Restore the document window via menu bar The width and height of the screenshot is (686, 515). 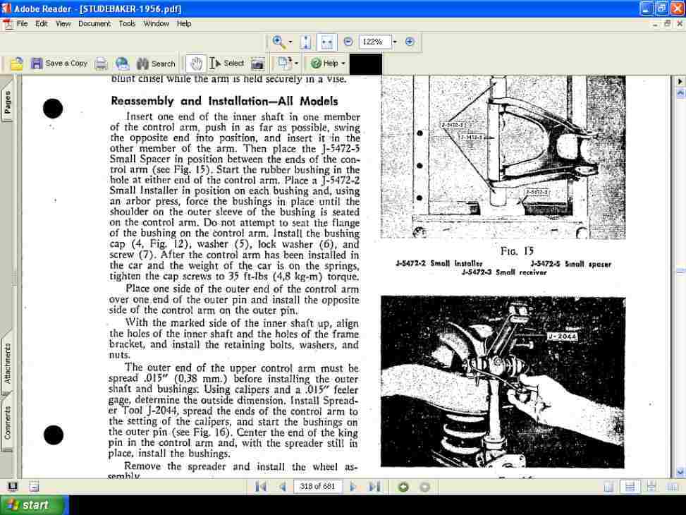point(667,24)
